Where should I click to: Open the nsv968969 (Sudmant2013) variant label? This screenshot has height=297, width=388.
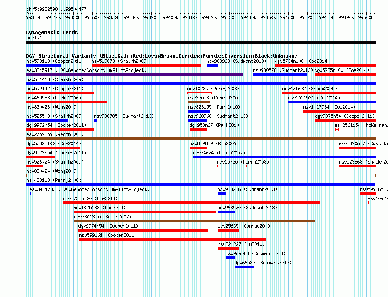(x=236, y=61)
